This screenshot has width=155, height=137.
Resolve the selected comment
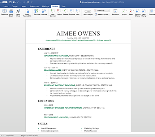[66, 12]
